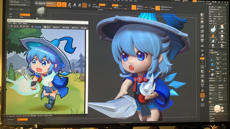Toggle eye visibility for qunzi1_12 subtool
Viewport: 230px width, 129px height.
(x=226, y=59)
